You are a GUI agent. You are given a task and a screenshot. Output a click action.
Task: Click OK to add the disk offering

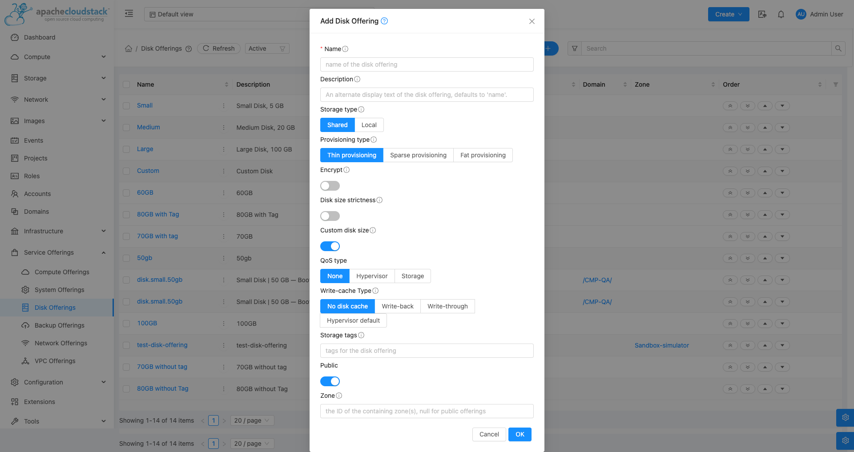[520, 434]
